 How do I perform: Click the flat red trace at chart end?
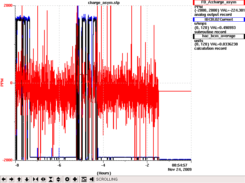coord(175,91)
